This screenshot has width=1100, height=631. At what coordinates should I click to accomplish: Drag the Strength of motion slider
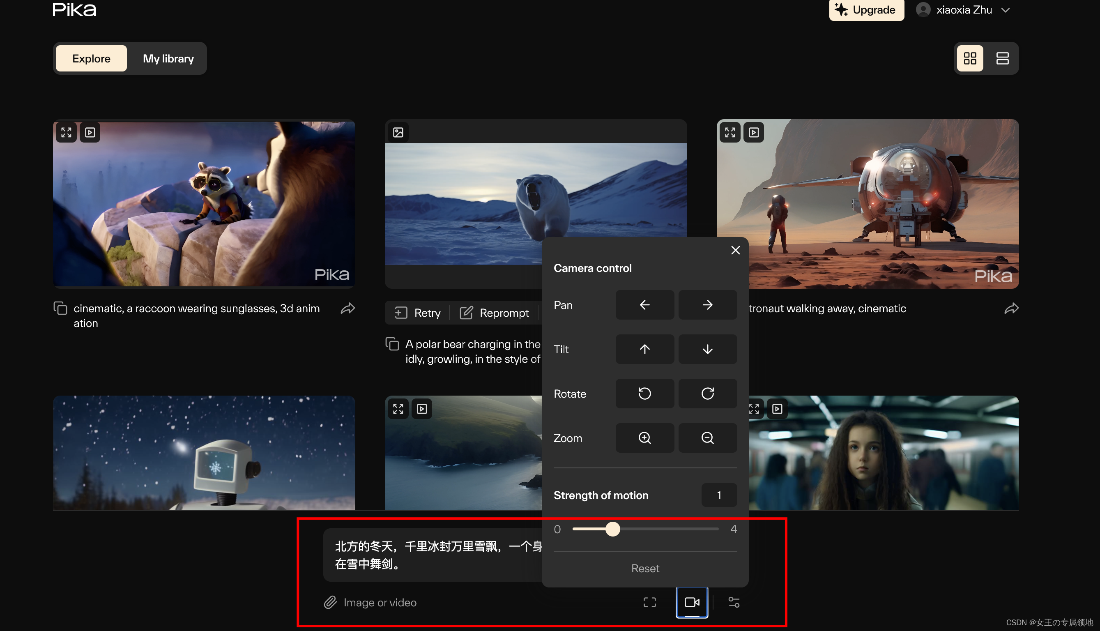coord(610,528)
